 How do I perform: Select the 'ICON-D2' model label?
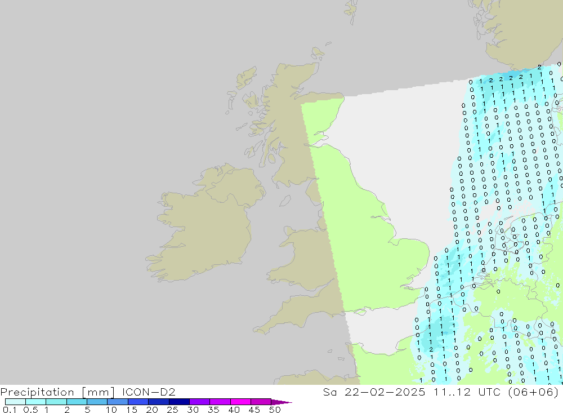tap(149, 392)
